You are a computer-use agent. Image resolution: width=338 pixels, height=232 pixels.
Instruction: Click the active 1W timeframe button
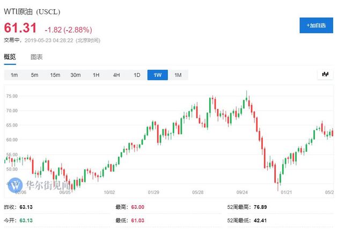coord(157,75)
